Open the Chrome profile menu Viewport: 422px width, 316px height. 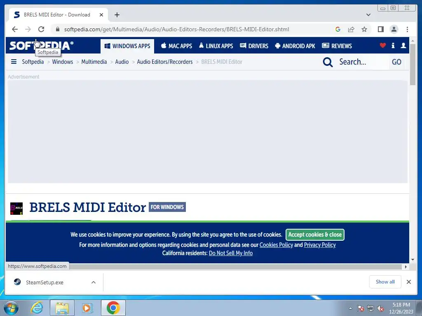[x=394, y=29]
